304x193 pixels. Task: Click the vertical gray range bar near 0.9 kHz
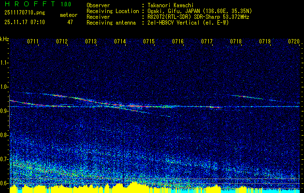tap(9, 111)
